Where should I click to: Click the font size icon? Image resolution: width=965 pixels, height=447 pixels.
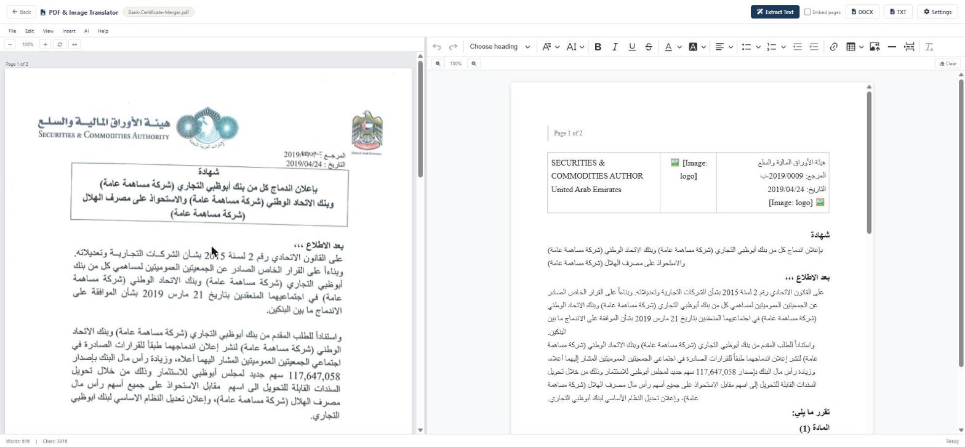571,47
